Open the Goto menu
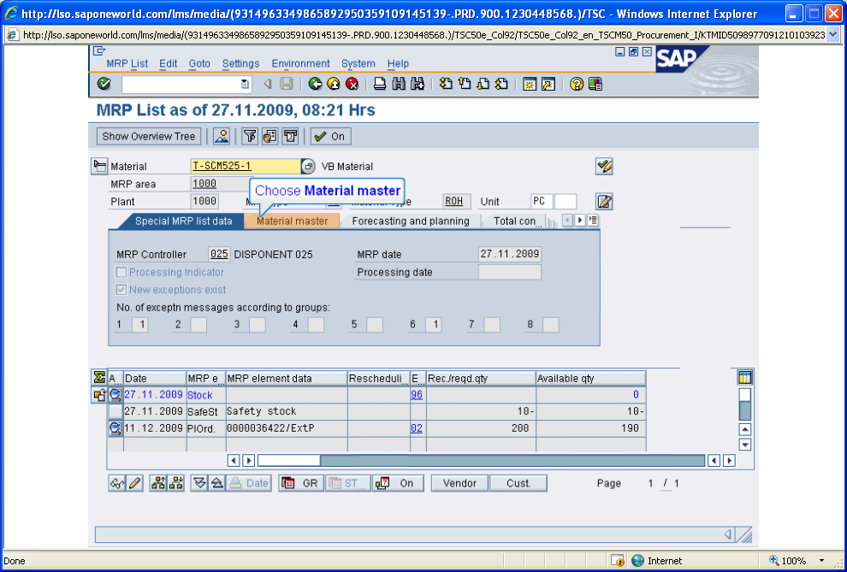Screen dimensions: 847x572 click(x=199, y=63)
